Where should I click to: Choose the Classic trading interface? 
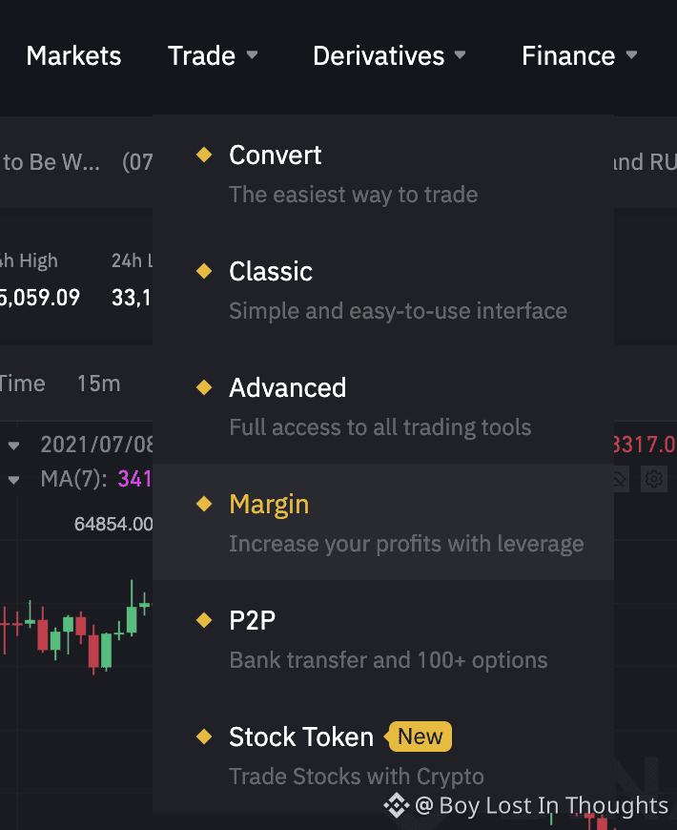click(x=271, y=272)
